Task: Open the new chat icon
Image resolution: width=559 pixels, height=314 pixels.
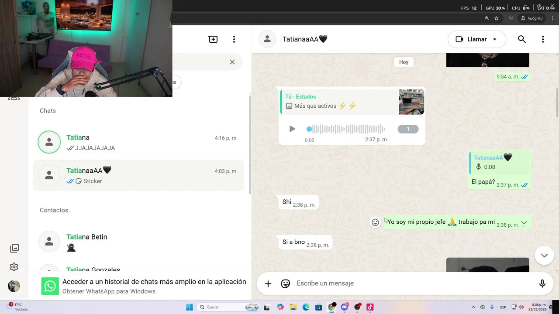Action: (x=213, y=39)
